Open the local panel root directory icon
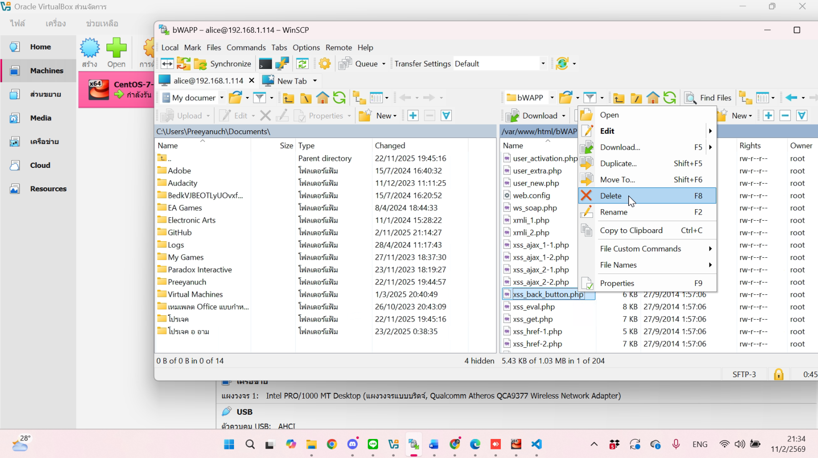 pos(305,98)
